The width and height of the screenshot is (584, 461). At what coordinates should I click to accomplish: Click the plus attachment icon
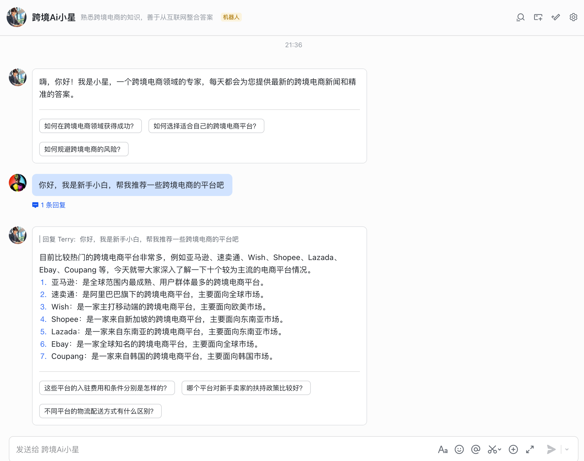pyautogui.click(x=513, y=449)
